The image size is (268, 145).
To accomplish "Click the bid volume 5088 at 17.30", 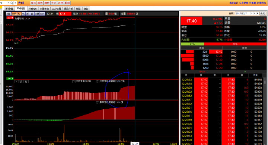I will click(205, 60).
